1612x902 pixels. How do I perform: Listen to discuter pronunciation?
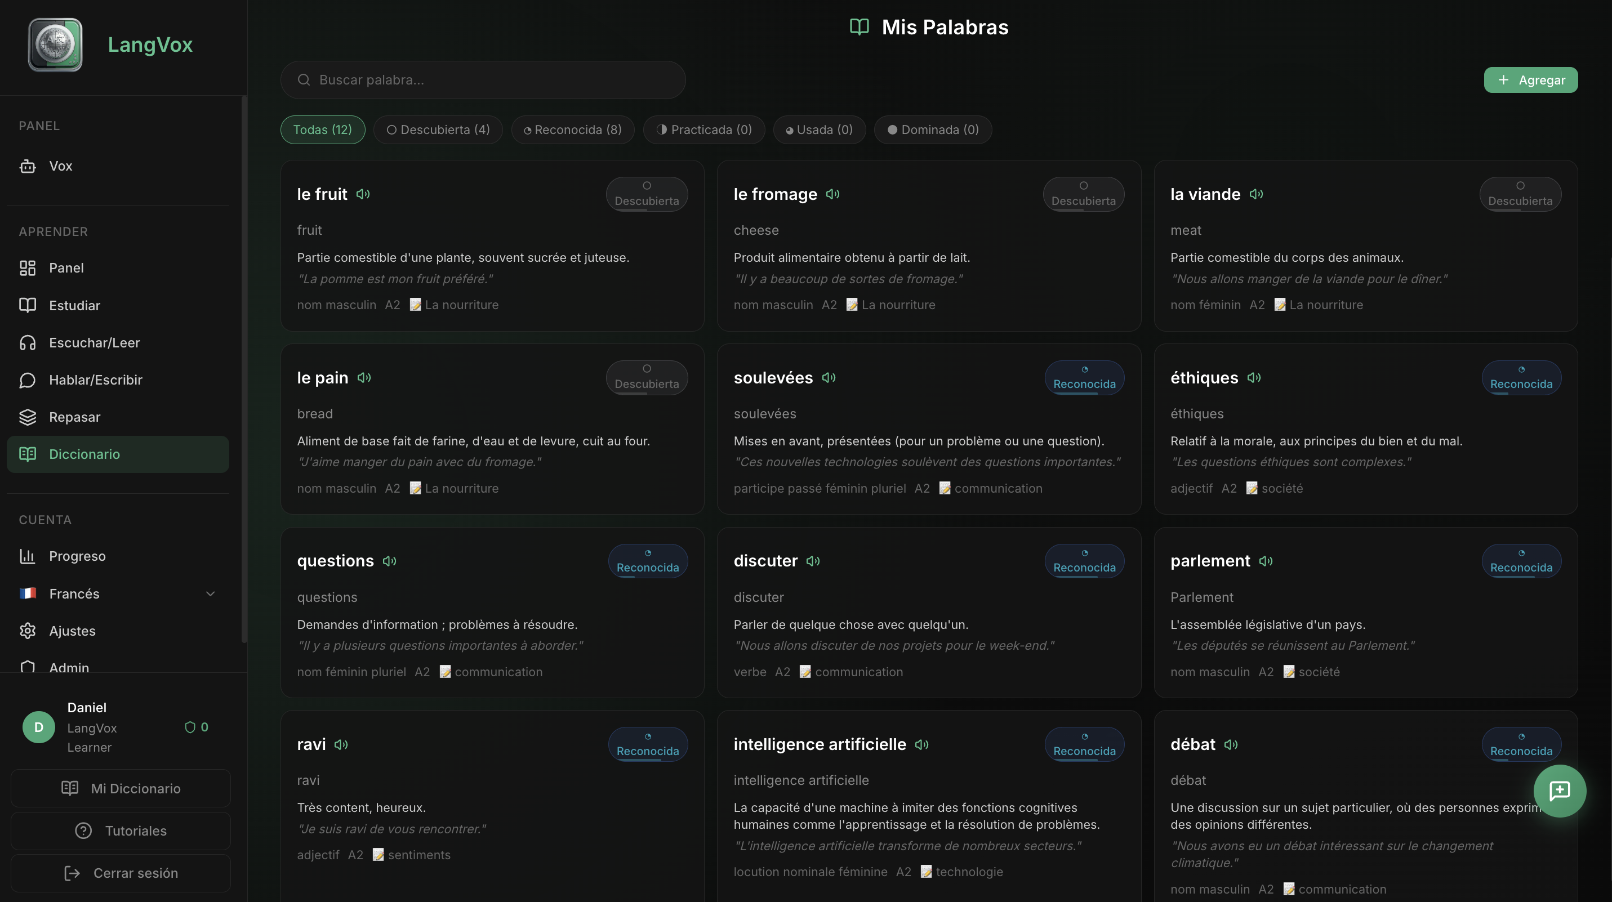tap(813, 561)
